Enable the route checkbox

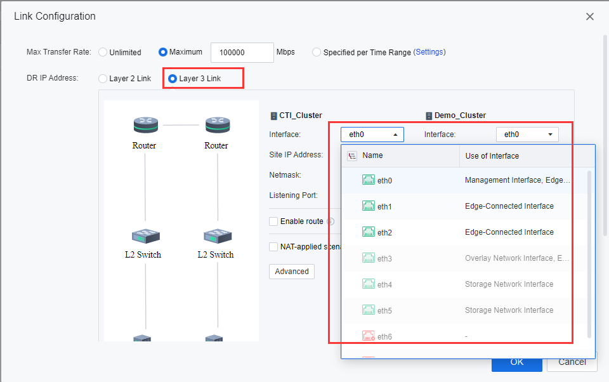coord(273,221)
